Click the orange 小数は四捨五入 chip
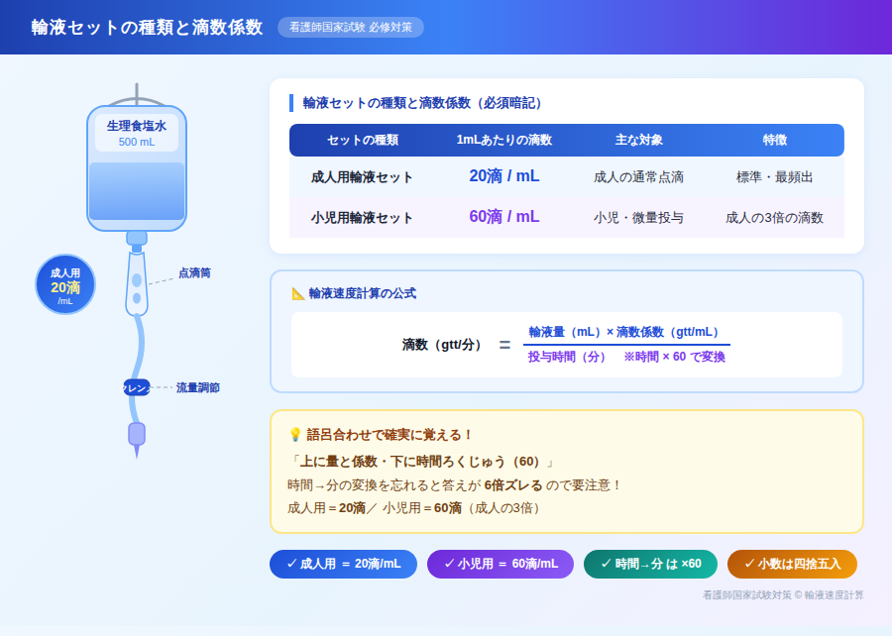Viewport: 892px width, 636px height. tap(791, 564)
